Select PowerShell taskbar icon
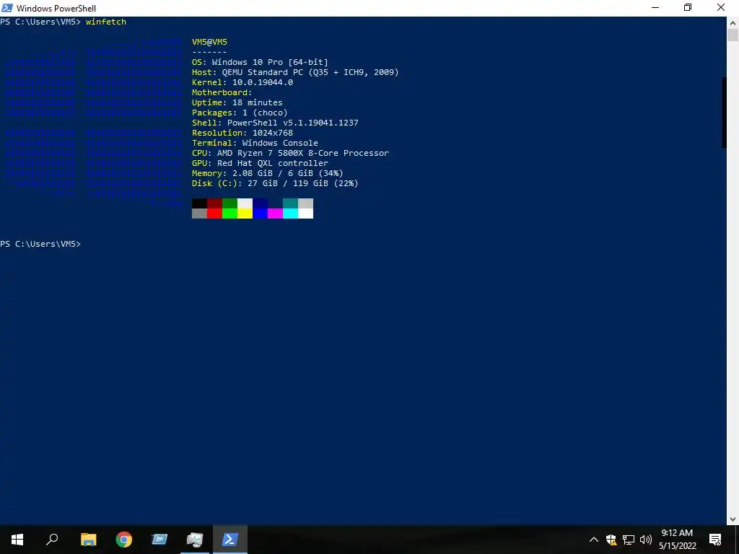 230,540
